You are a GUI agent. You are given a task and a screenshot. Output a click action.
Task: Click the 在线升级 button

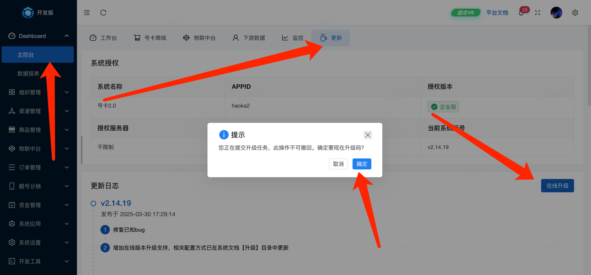tap(557, 186)
